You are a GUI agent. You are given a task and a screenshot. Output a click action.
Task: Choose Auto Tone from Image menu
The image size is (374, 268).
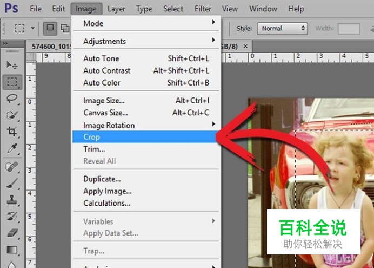tap(146, 58)
